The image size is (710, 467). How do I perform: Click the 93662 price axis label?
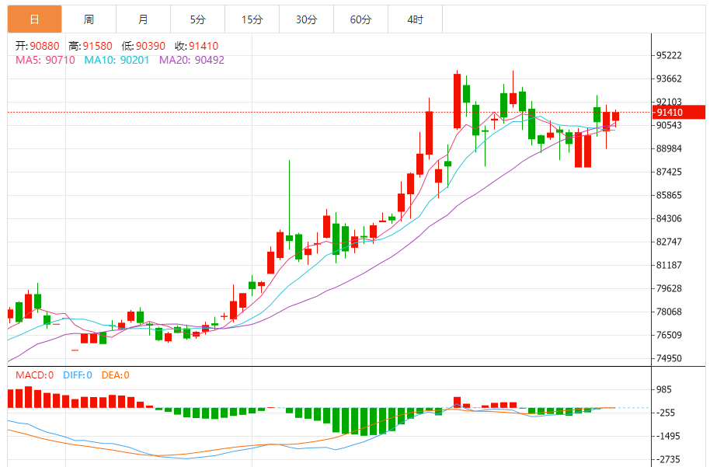pos(669,78)
